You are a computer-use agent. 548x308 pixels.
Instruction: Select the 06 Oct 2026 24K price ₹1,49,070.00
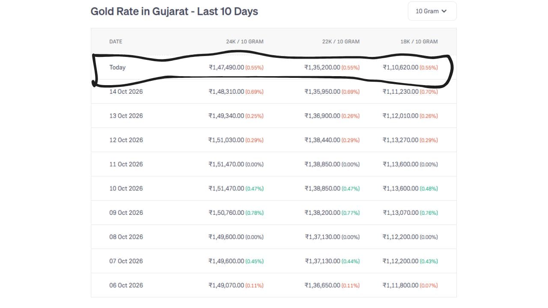(226, 285)
